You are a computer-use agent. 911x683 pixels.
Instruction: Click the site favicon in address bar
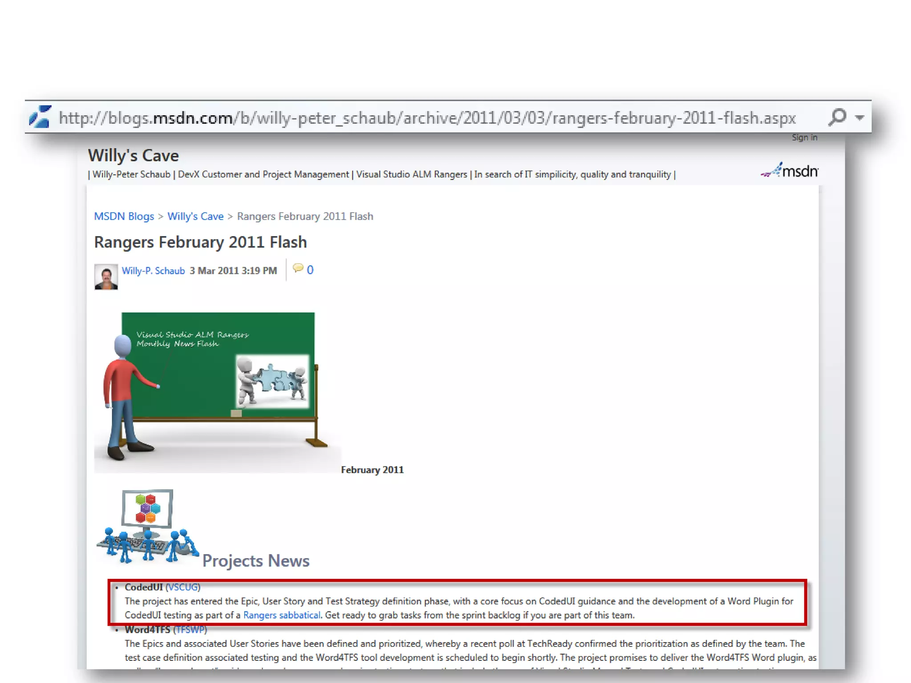pos(40,117)
